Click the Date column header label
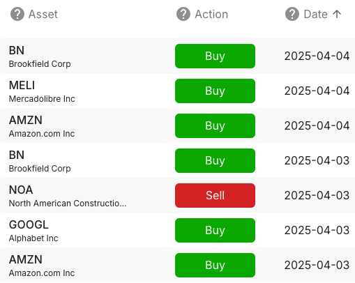Screen dimensions: 355x283 315,15
